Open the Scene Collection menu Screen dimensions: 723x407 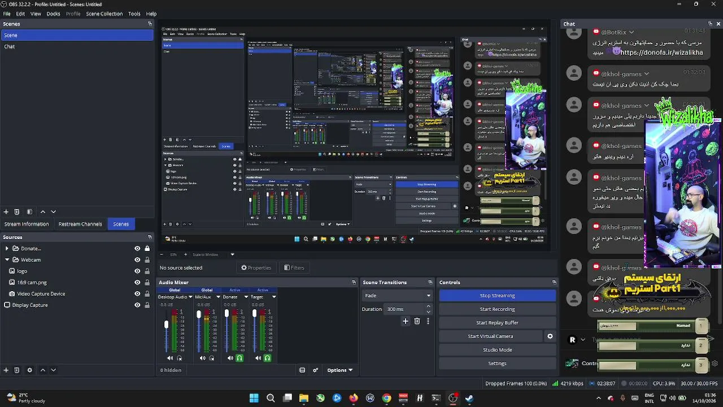click(104, 14)
